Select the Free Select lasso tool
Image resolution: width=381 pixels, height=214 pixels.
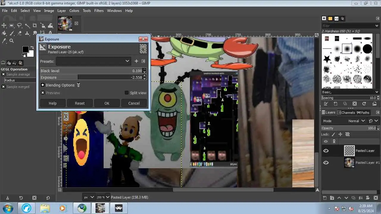pyautogui.click(x=19, y=26)
